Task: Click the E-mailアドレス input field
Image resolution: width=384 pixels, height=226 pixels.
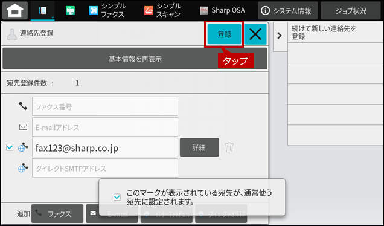Action: pos(105,127)
